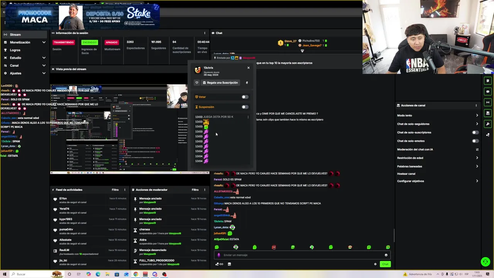Expand Canal menu
Screen dimensions: 494x278
[25, 66]
